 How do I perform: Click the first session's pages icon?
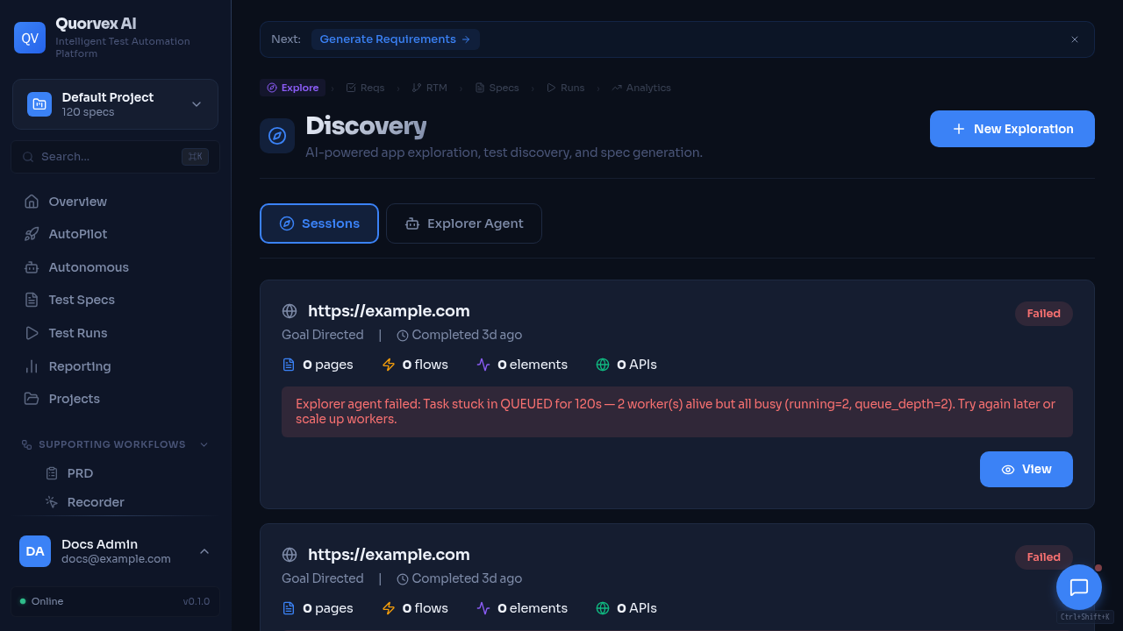coord(289,365)
